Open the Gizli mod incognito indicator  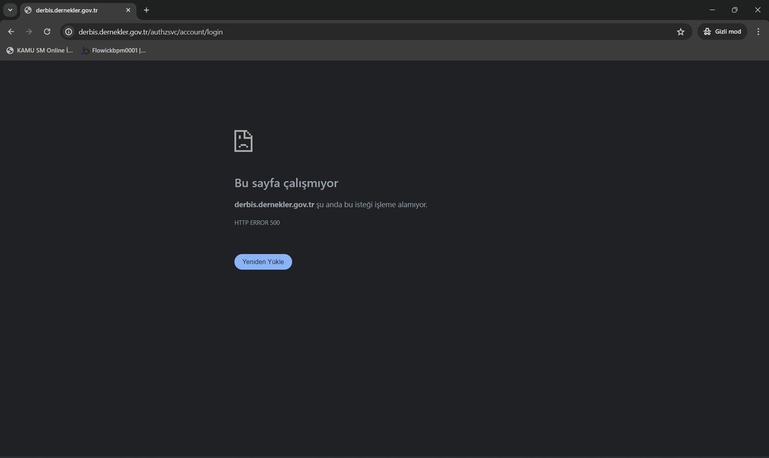[x=722, y=31]
